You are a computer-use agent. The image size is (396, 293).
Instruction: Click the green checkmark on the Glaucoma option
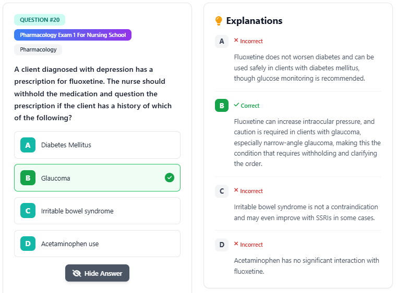170,178
